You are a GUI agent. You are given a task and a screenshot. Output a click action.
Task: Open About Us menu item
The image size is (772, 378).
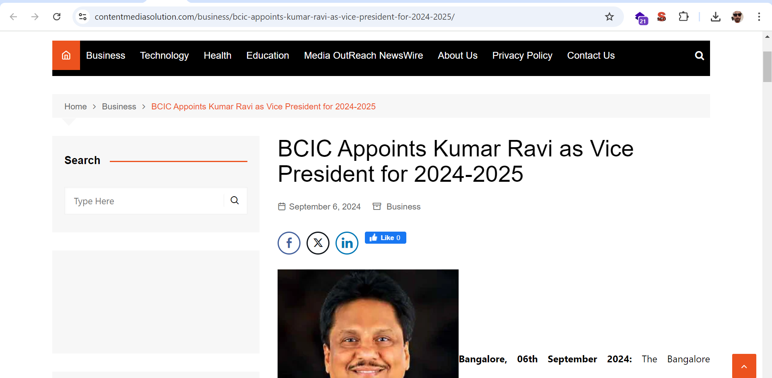pos(457,55)
